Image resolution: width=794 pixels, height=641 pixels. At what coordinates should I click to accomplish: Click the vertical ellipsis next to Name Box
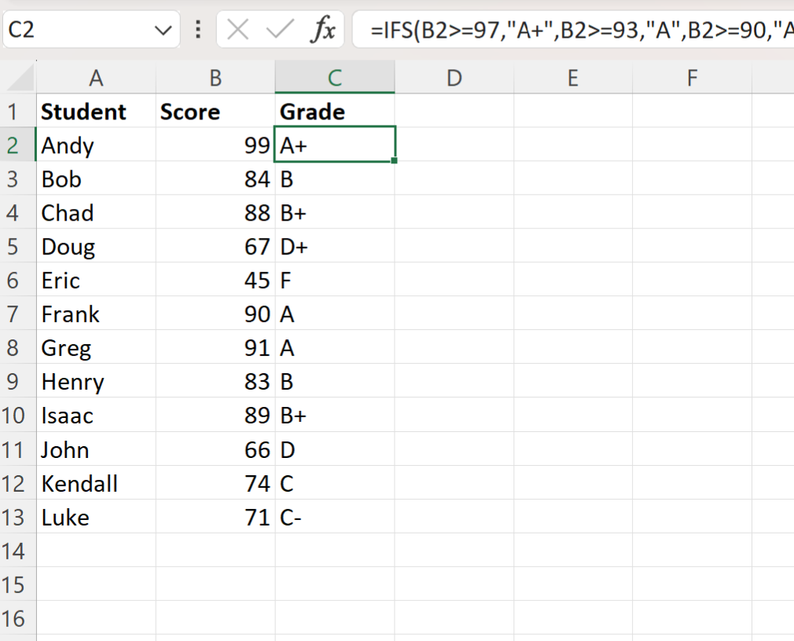(199, 29)
